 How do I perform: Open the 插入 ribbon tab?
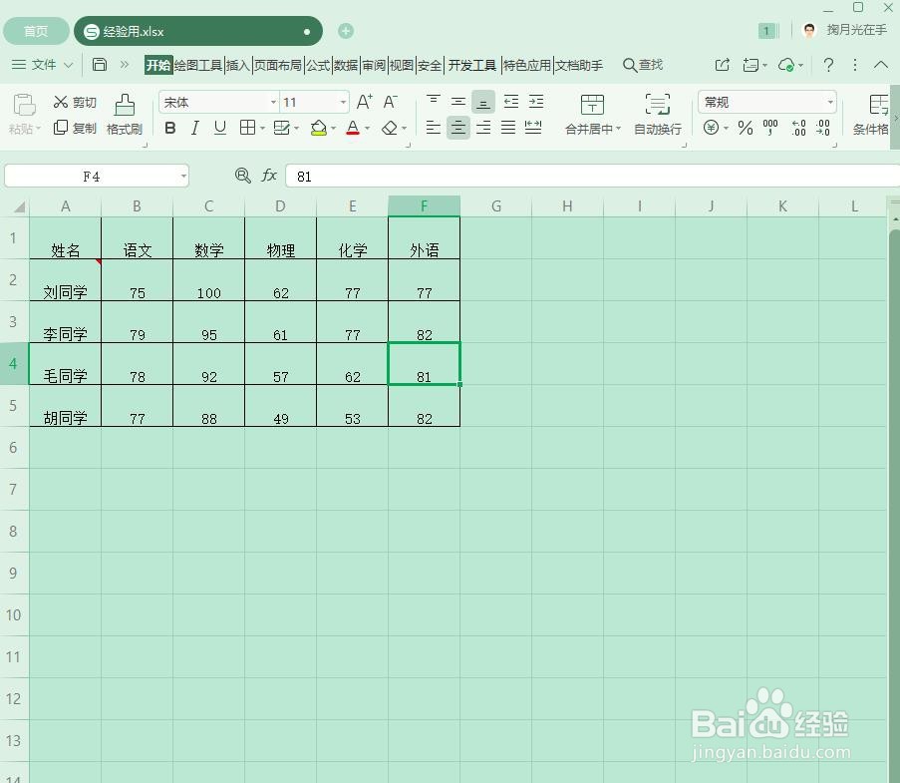(237, 65)
